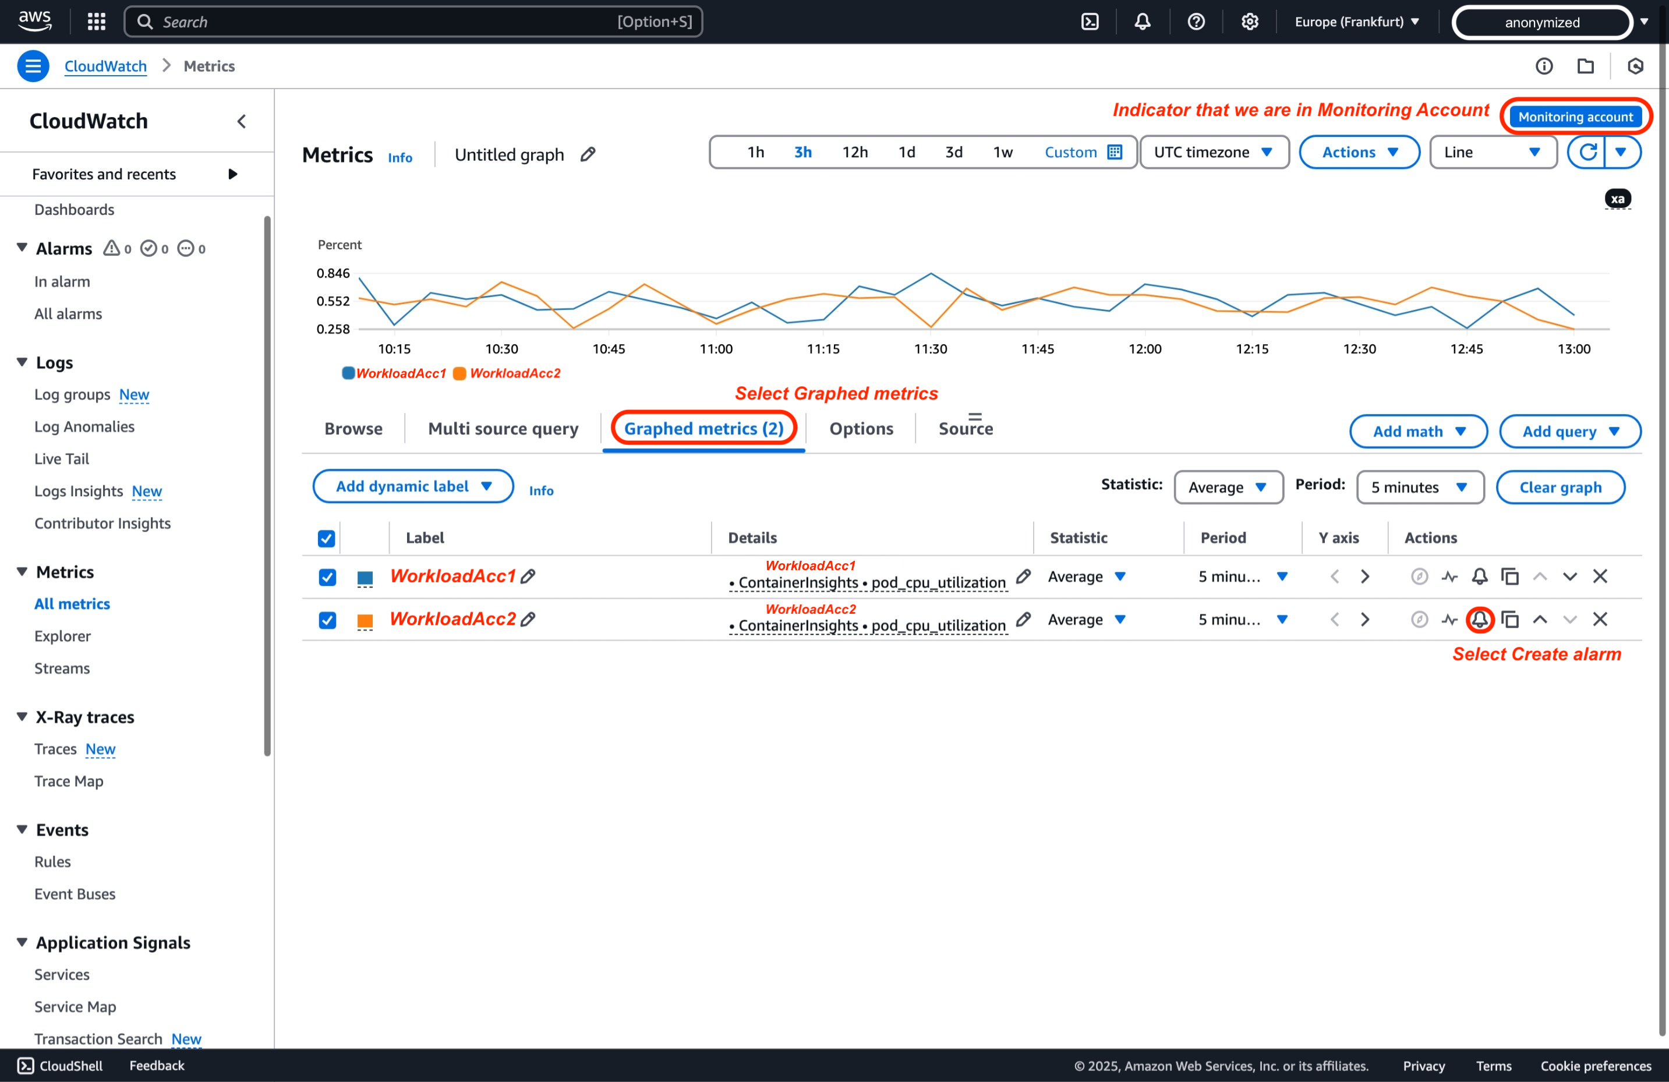Viewport: 1669px width, 1082px height.
Task: Move WorkloadAcc2 row up
Action: [1539, 619]
